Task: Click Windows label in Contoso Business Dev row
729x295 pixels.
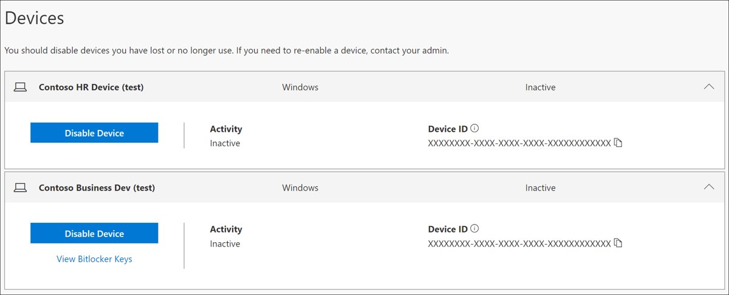Action: (x=300, y=188)
